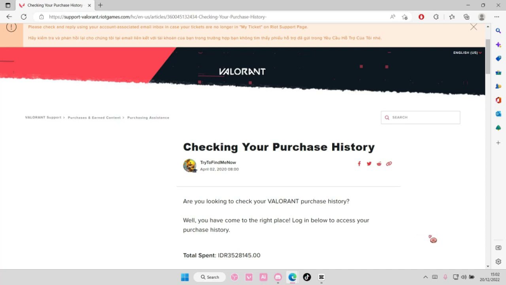The image size is (506, 285).
Task: Open the Edge sidebar search icon
Action: tap(498, 30)
